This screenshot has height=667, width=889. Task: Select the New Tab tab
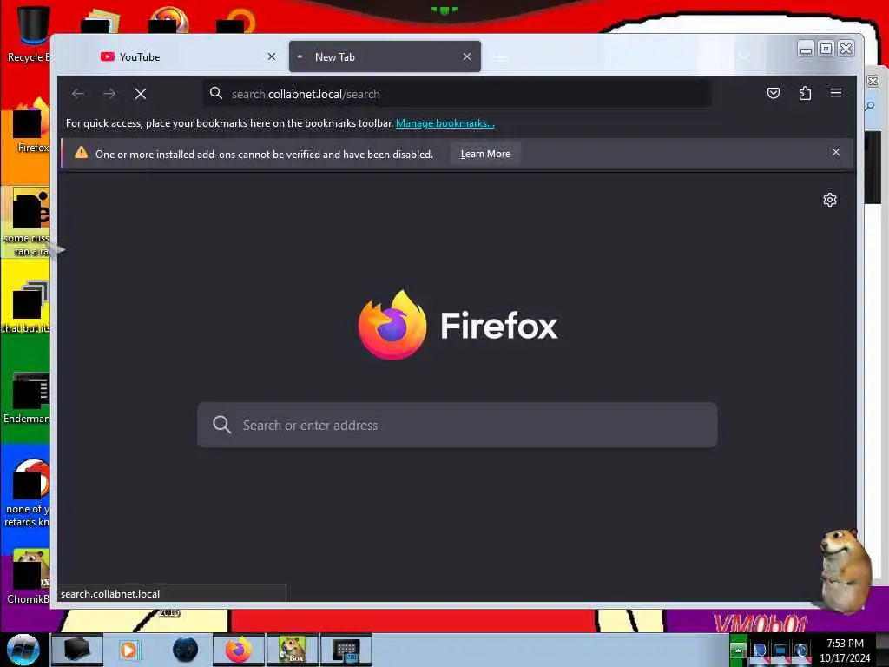(x=385, y=56)
